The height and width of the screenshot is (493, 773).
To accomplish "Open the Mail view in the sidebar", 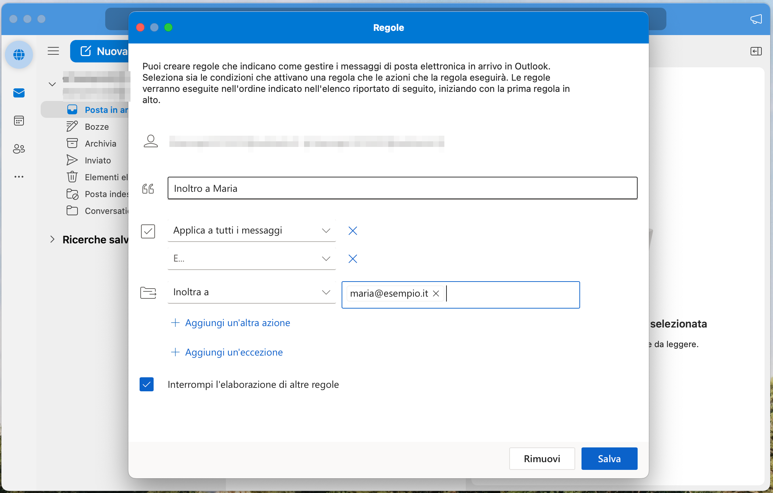I will (x=19, y=93).
